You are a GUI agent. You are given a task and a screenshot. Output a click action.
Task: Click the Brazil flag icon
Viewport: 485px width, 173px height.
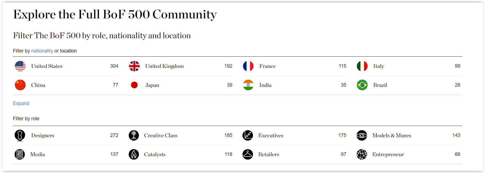[x=362, y=85]
